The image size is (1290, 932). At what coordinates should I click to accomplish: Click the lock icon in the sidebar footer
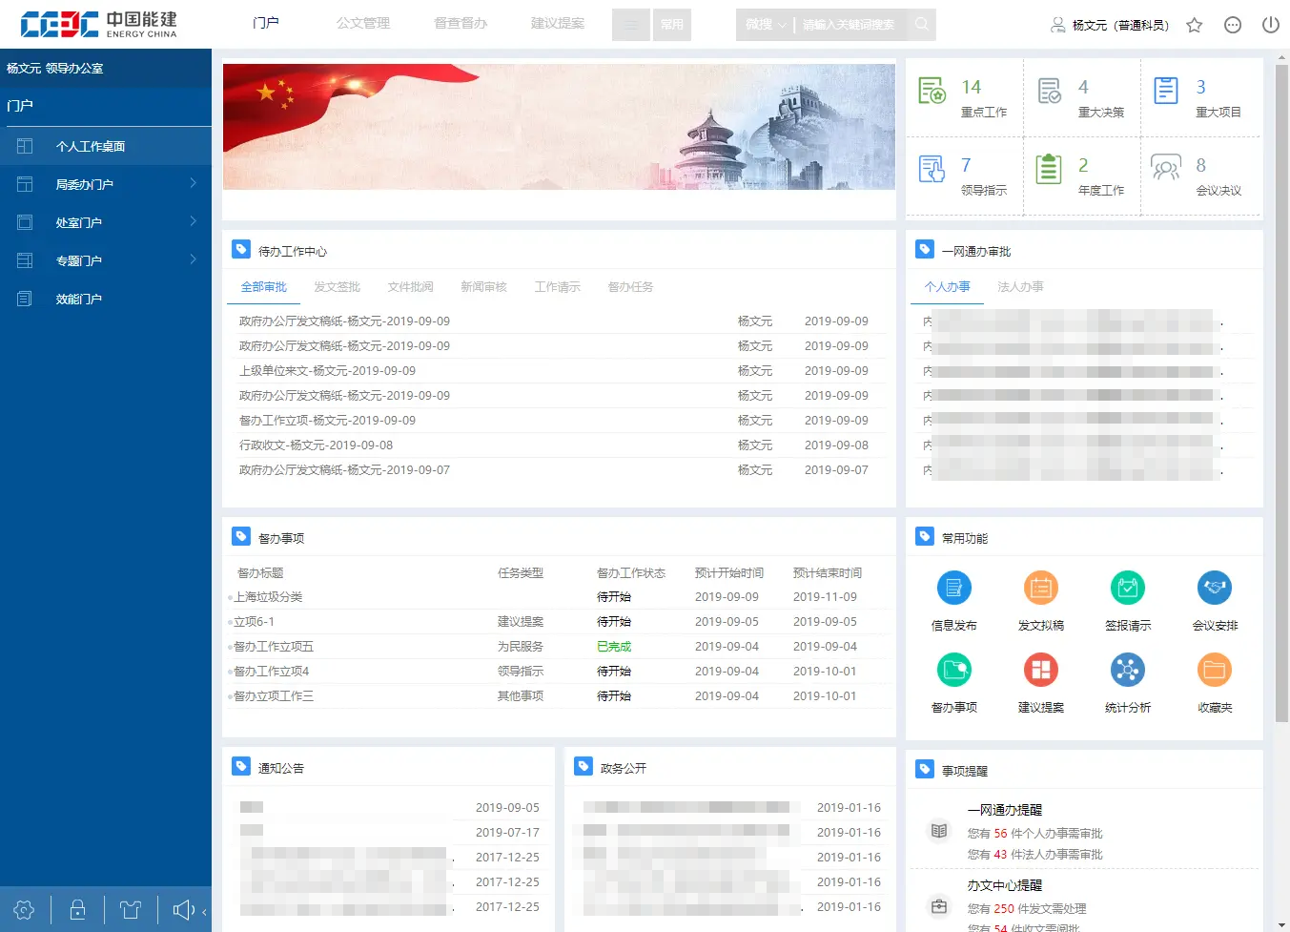(78, 910)
